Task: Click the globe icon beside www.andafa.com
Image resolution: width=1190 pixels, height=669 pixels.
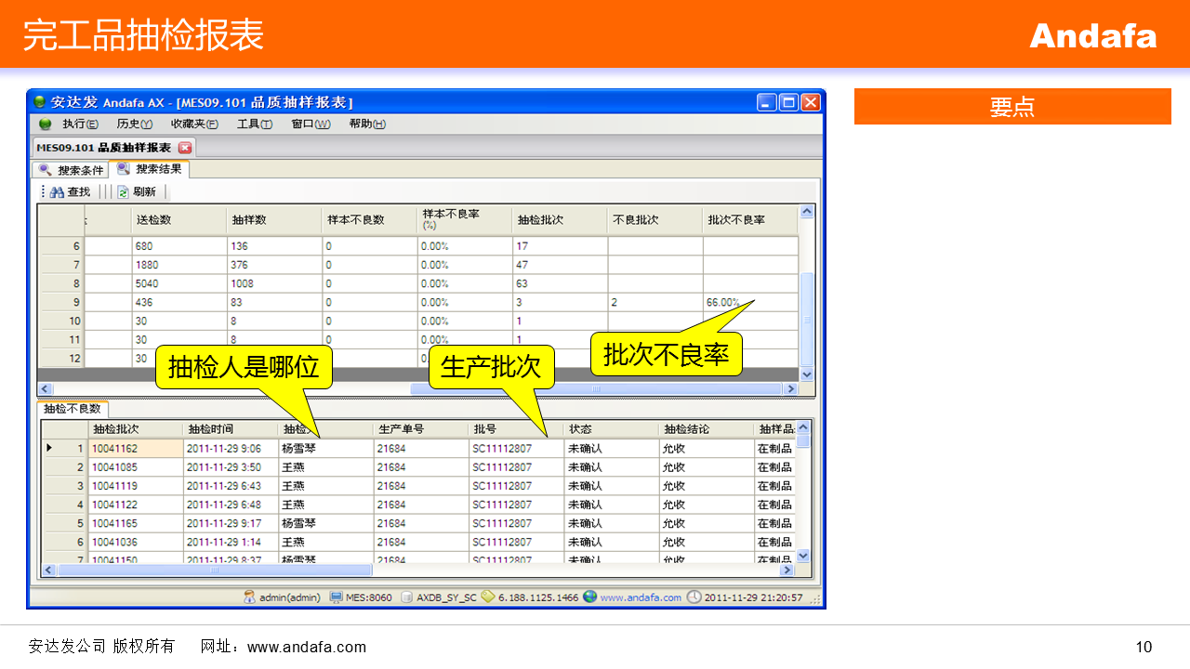Action: click(589, 597)
